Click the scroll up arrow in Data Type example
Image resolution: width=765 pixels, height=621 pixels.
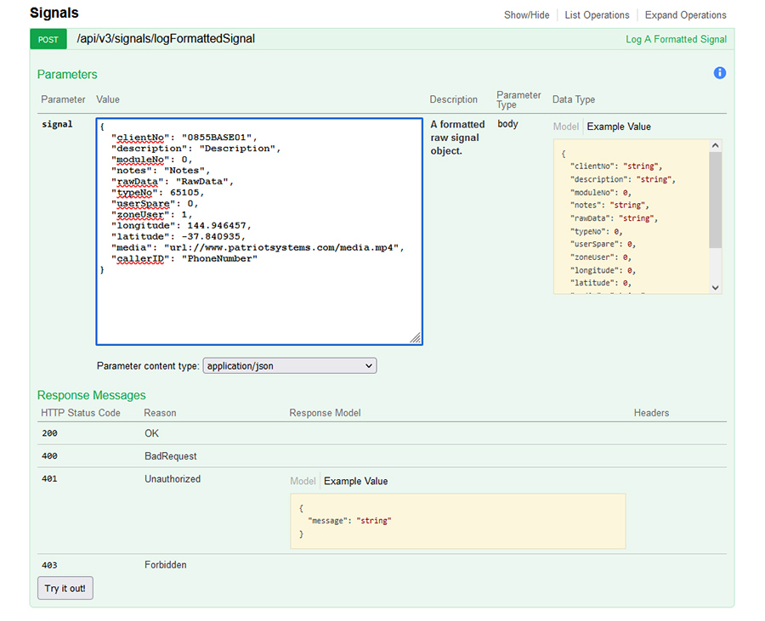715,145
